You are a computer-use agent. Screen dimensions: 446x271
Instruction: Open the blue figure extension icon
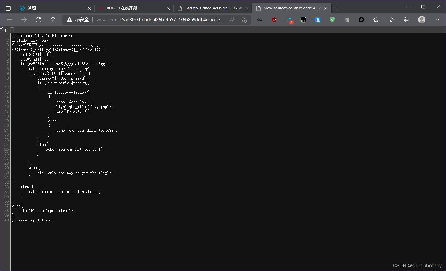click(318, 20)
